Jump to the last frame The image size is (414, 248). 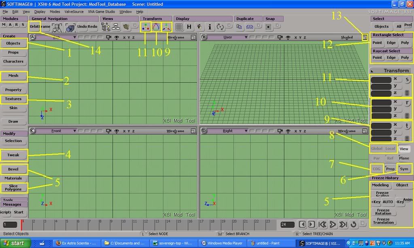(343, 225)
